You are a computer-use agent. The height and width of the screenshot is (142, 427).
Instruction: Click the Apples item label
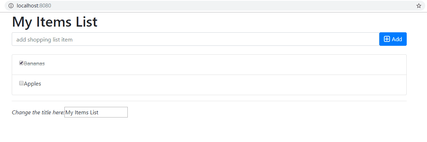(32, 84)
